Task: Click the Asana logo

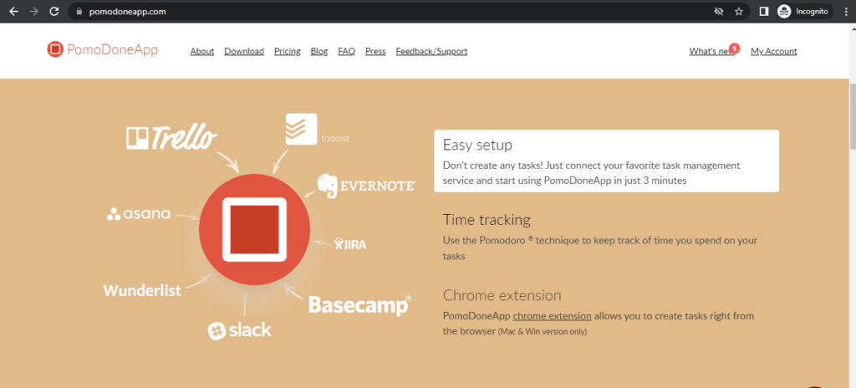Action: pyautogui.click(x=139, y=214)
